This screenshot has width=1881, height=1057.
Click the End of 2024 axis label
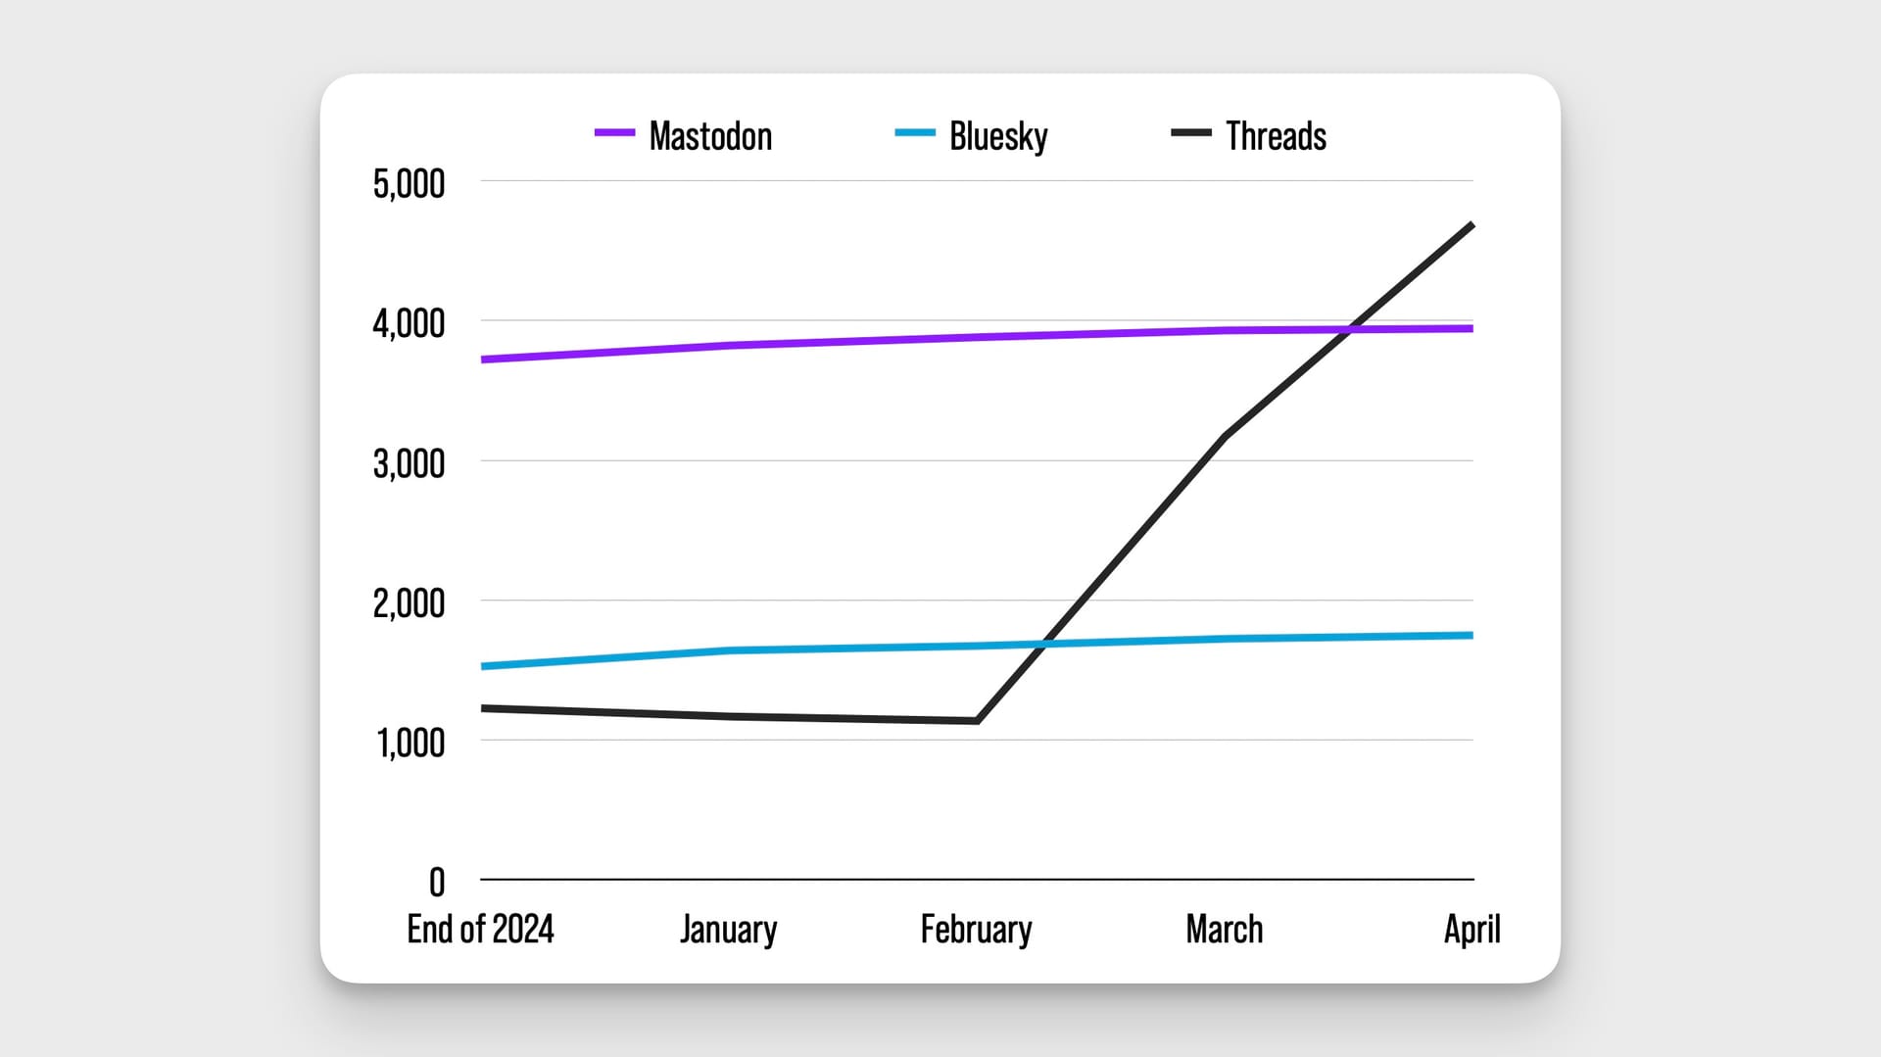480,929
